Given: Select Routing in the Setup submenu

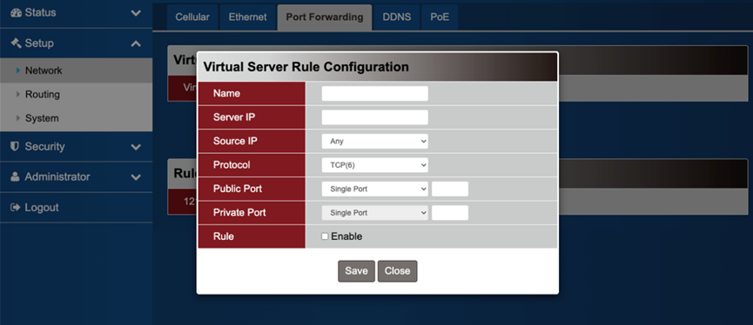Looking at the screenshot, I should coord(43,95).
